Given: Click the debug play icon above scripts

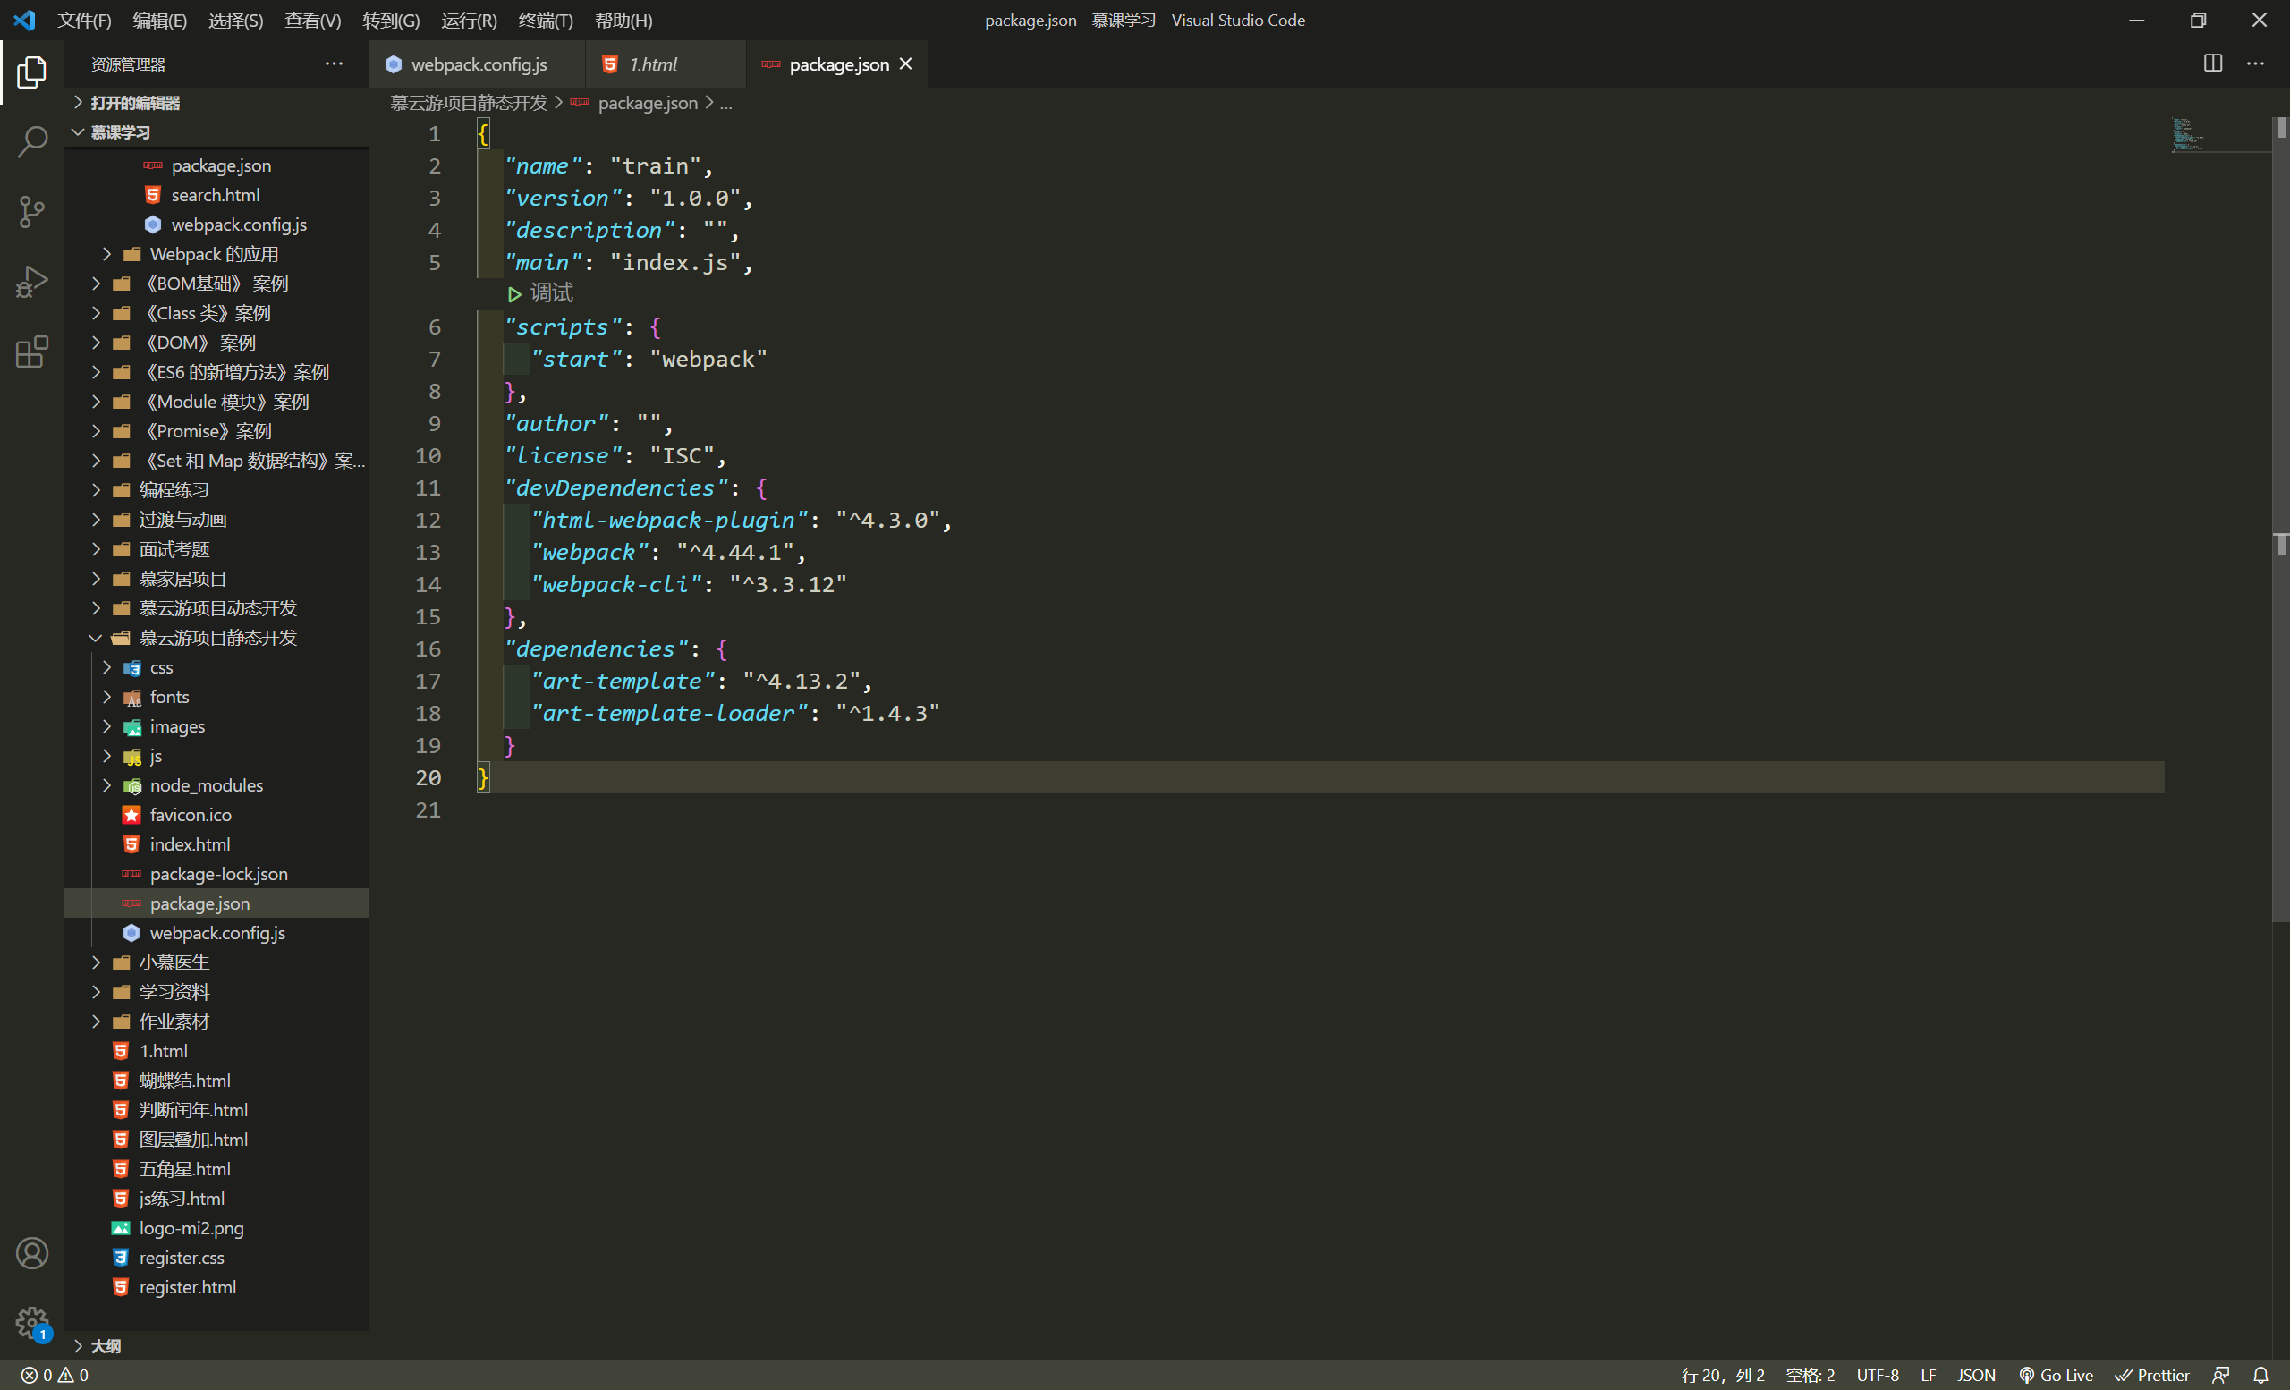Looking at the screenshot, I should [x=514, y=293].
